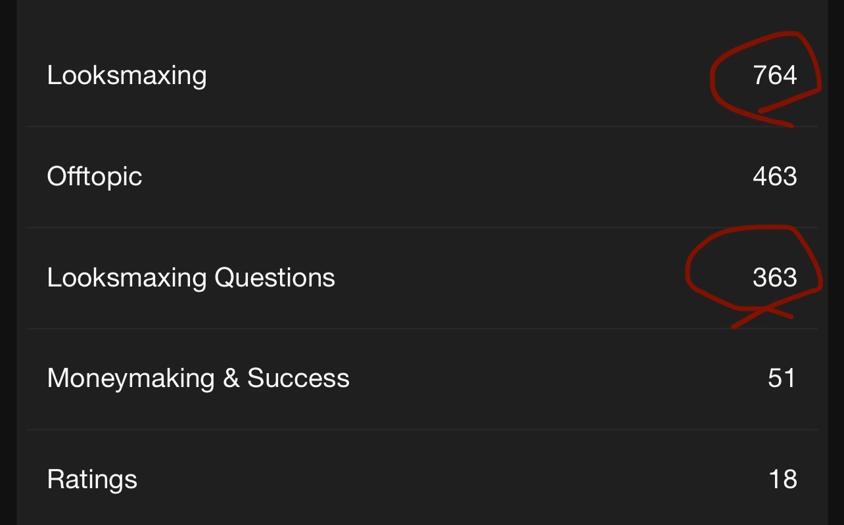This screenshot has height=525, width=844.
Task: Click the word Moneymaking in the list
Action: (x=130, y=378)
